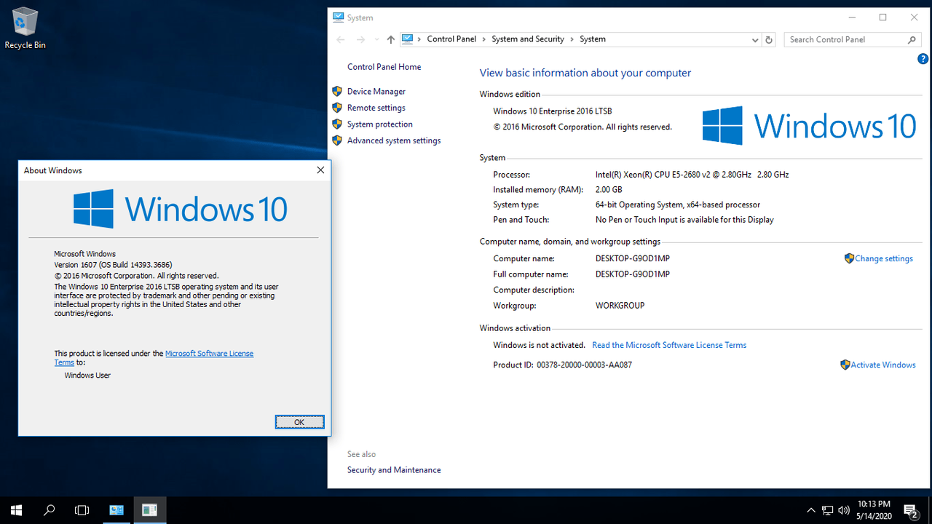Close the About Windows dialog
The width and height of the screenshot is (932, 524).
tap(320, 170)
